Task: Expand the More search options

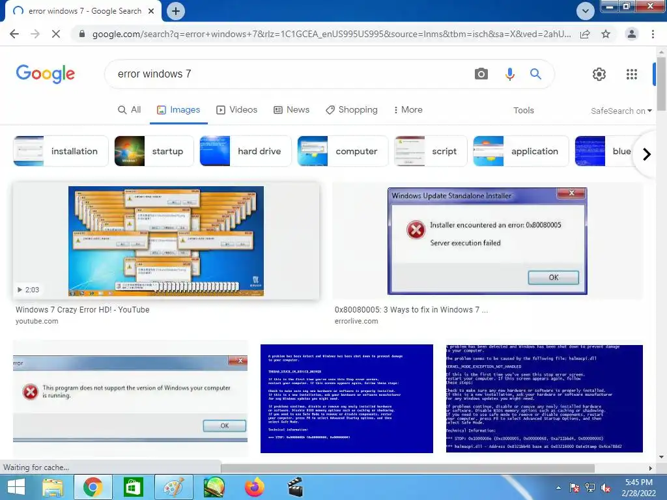Action: coord(408,109)
